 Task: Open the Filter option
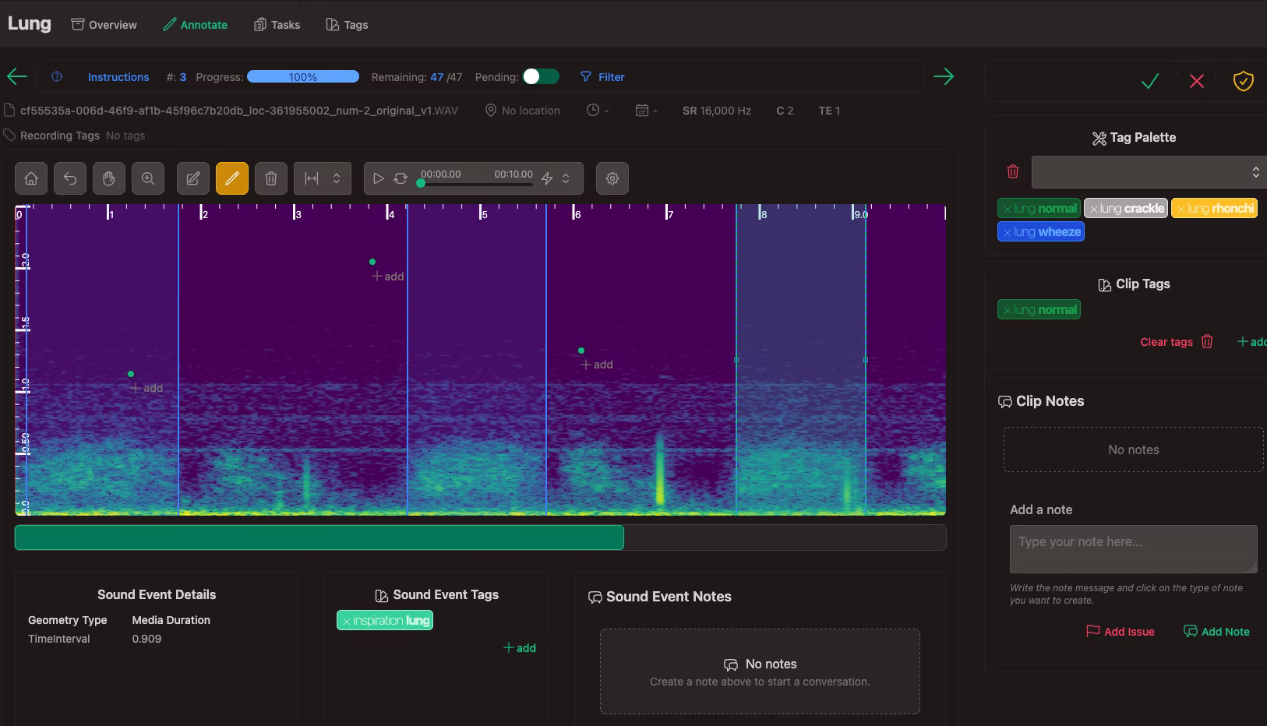point(602,77)
